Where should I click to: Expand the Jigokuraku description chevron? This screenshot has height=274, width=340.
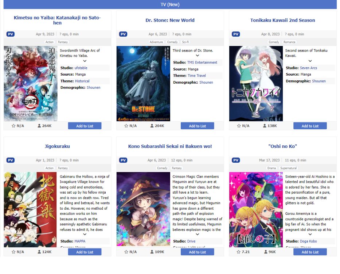pos(85,234)
